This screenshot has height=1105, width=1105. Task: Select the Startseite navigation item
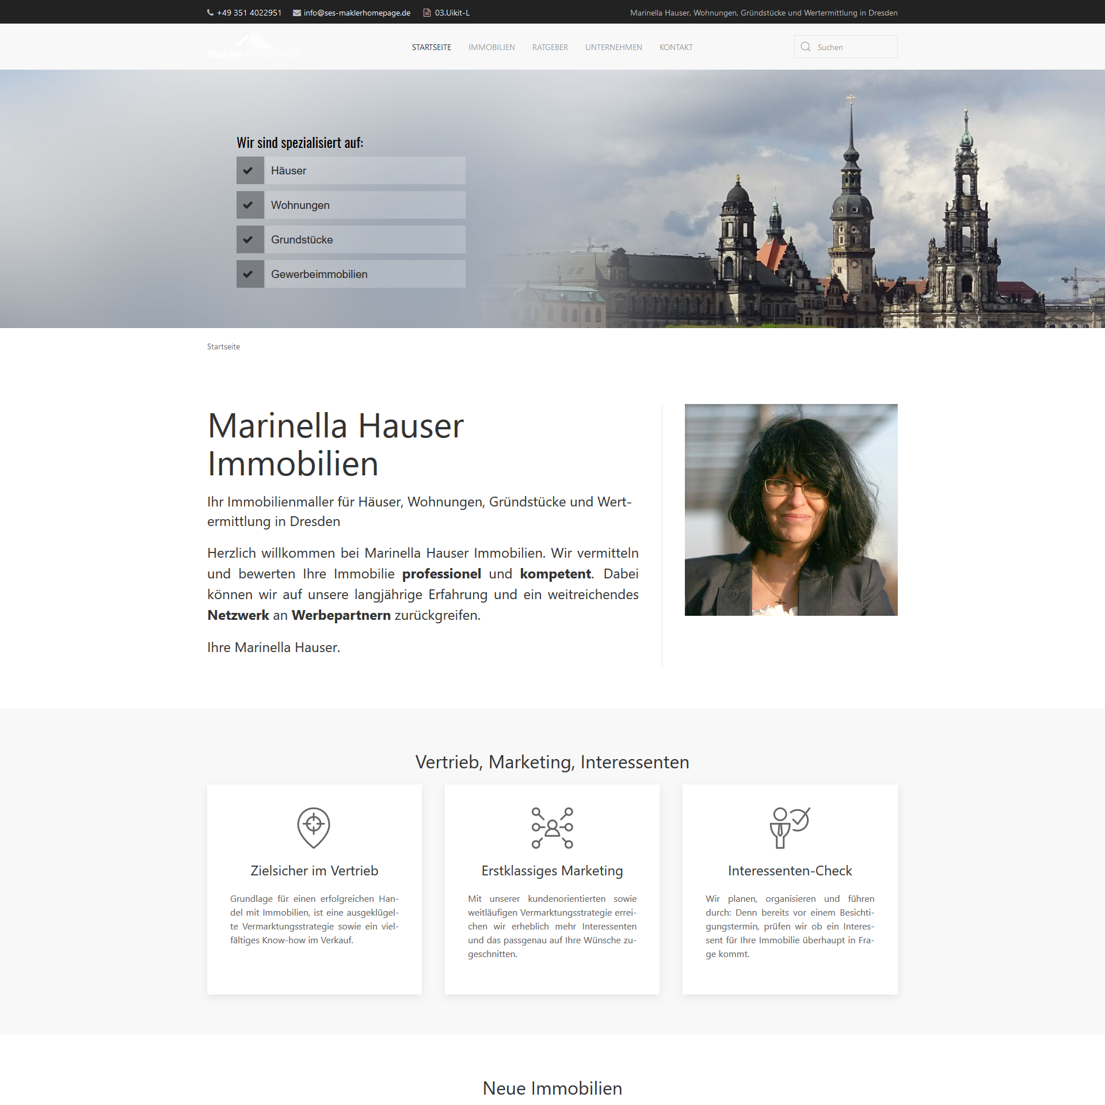431,47
